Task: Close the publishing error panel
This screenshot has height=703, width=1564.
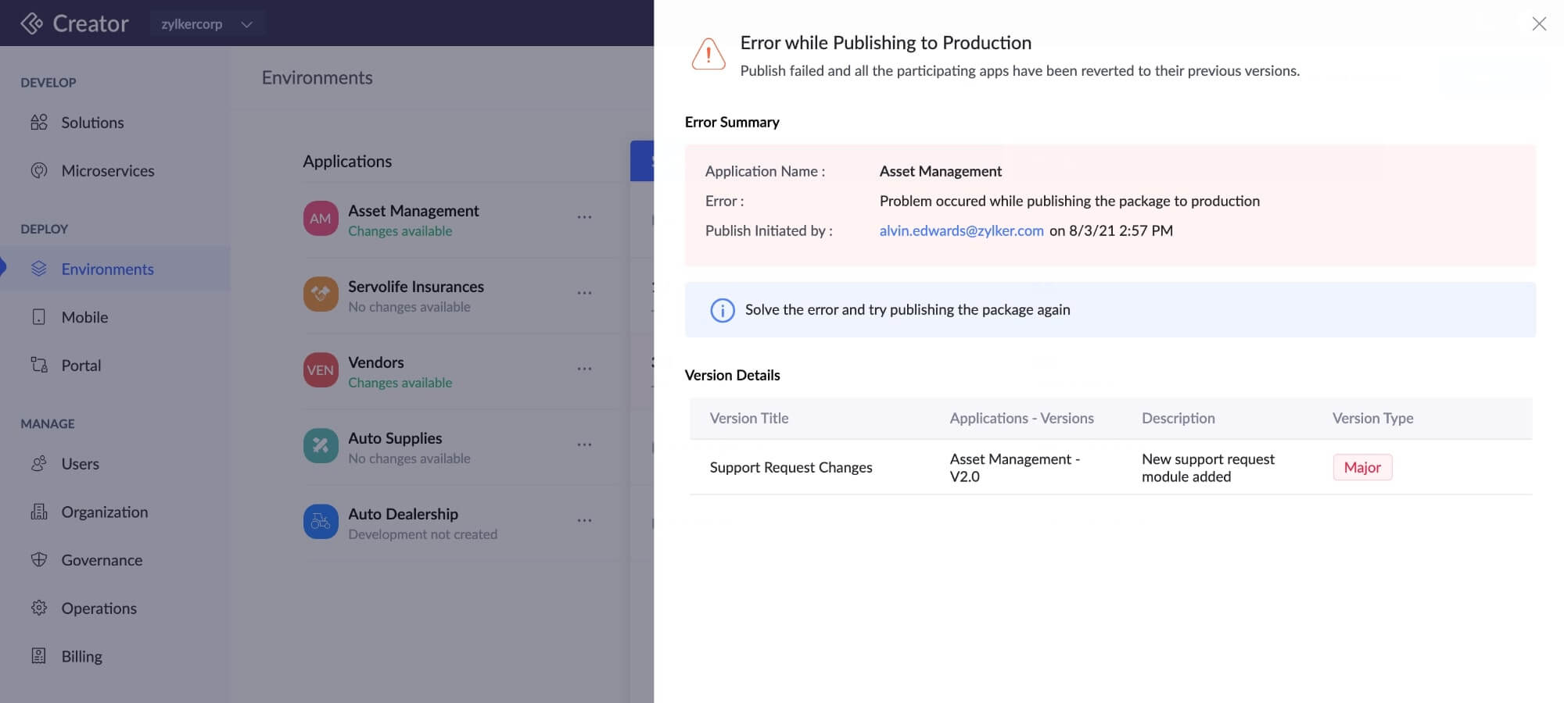Action: coord(1538,24)
